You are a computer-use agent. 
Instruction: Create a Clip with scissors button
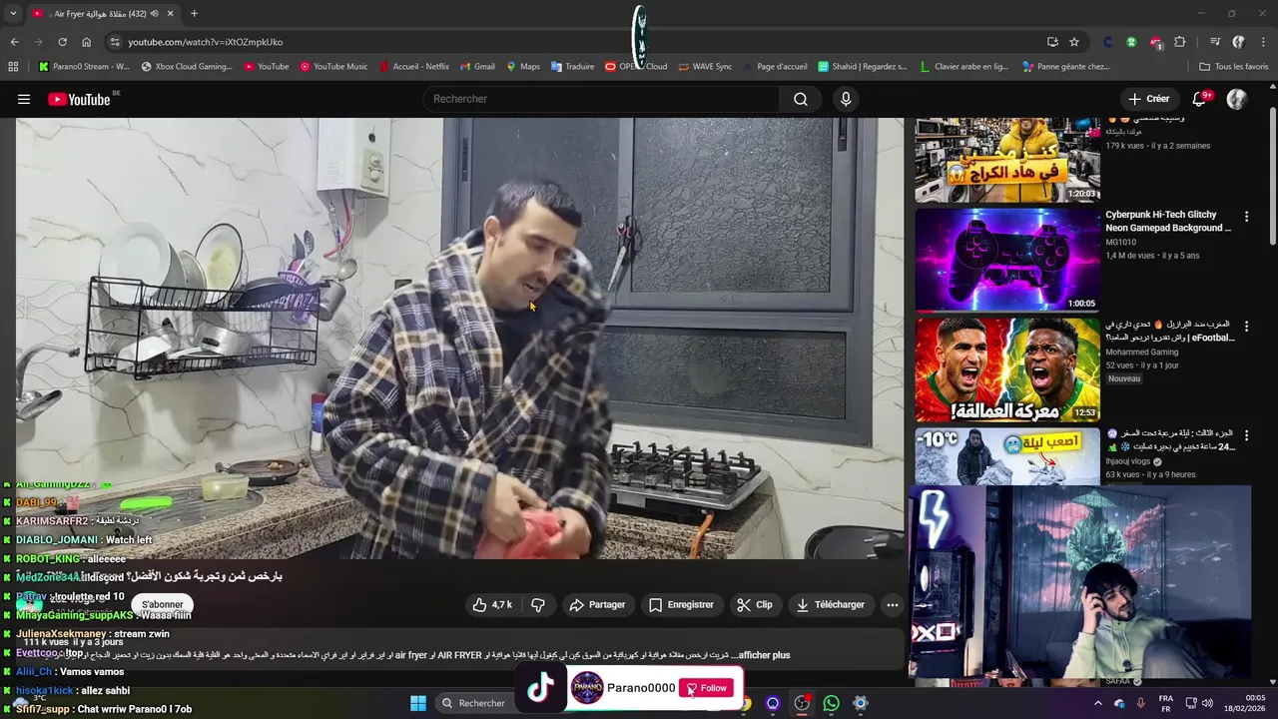[x=755, y=604]
